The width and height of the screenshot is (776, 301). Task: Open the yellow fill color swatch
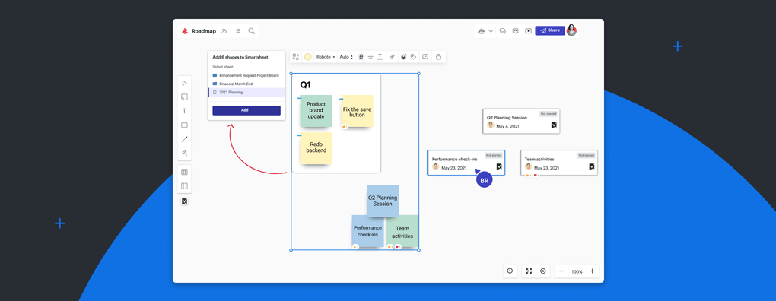[x=308, y=57]
